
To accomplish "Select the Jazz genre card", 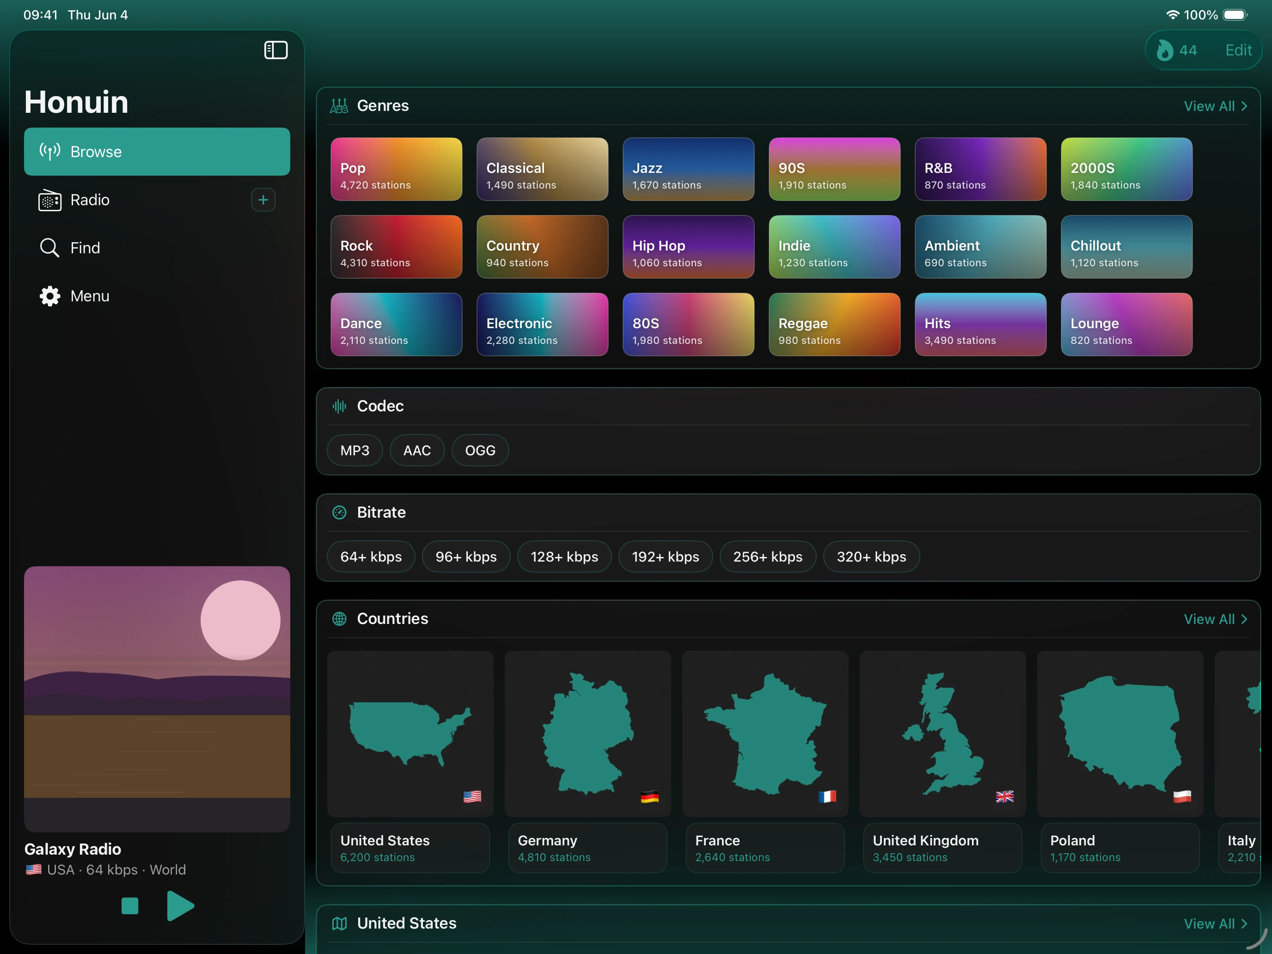I will click(x=688, y=169).
